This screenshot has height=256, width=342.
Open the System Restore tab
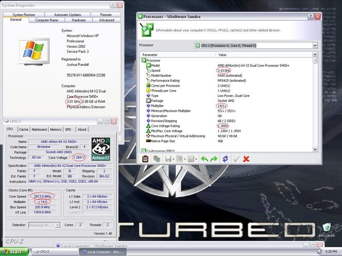tap(24, 15)
